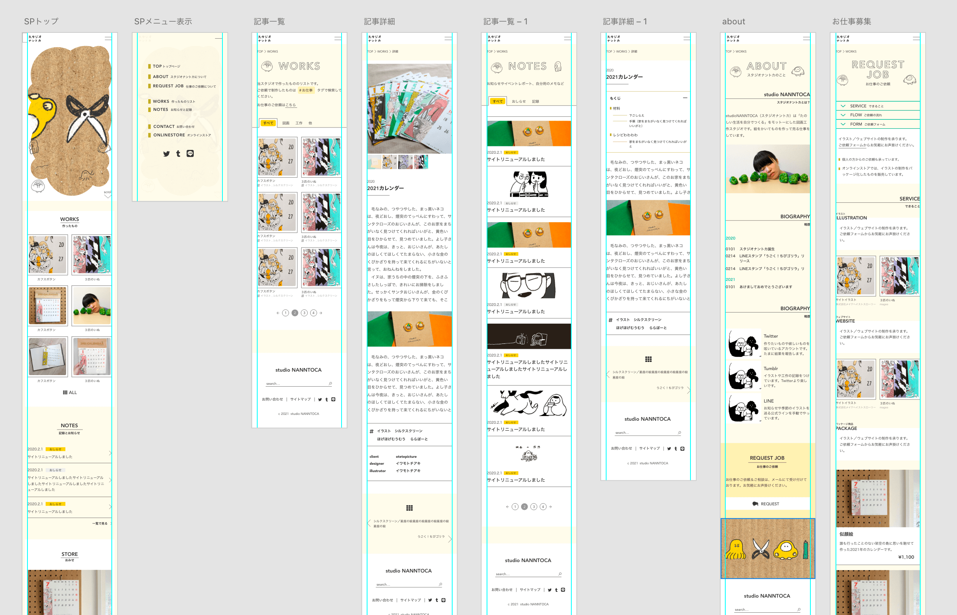Click first small thumbnail under calendar photo in 記事詳細

click(375, 162)
